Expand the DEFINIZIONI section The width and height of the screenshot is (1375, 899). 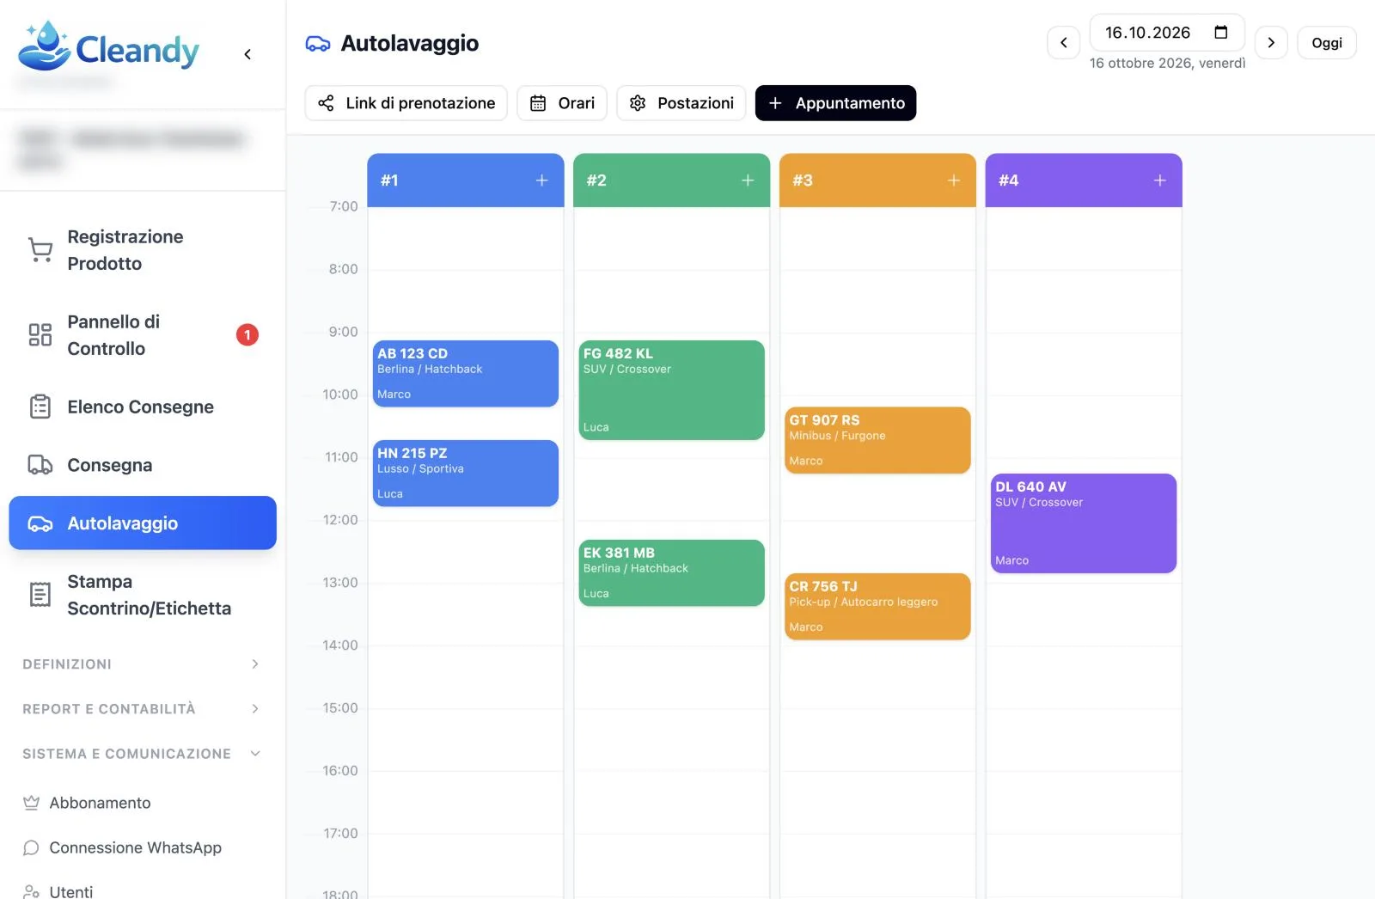(143, 664)
